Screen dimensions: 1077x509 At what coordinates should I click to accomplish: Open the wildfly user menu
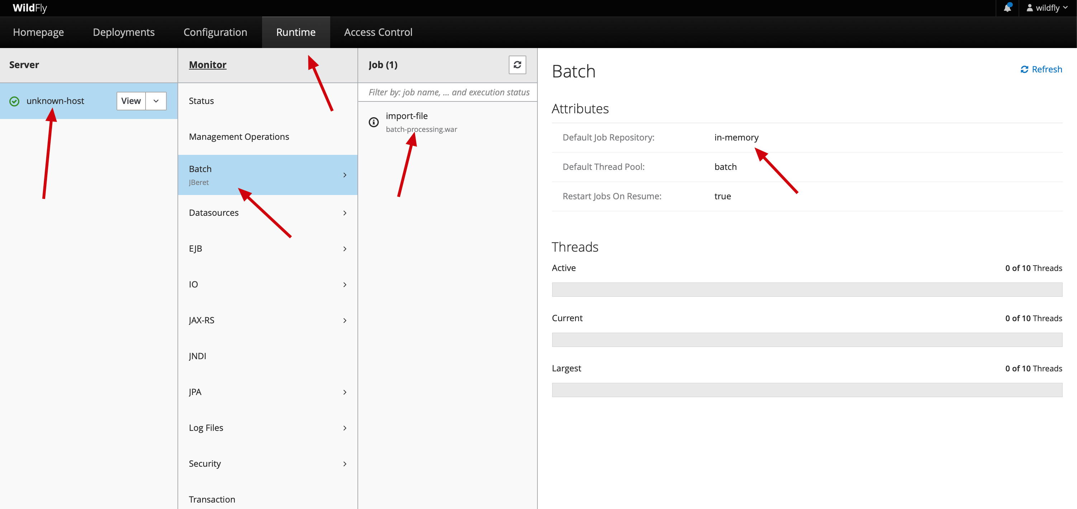click(x=1047, y=8)
